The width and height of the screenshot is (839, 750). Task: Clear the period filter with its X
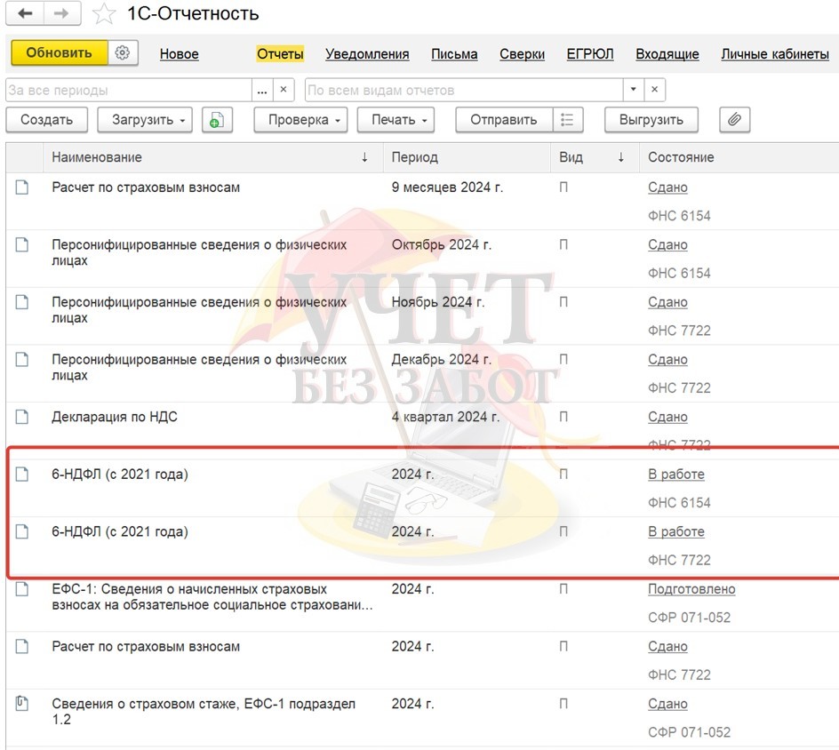click(x=284, y=90)
